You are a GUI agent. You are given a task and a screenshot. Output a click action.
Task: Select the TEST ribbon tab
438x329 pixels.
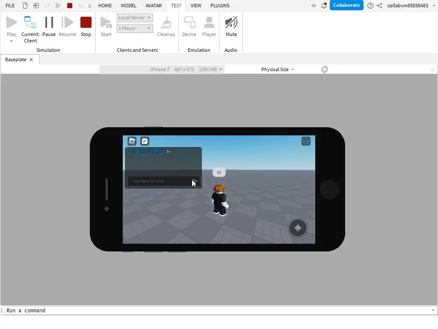(176, 6)
